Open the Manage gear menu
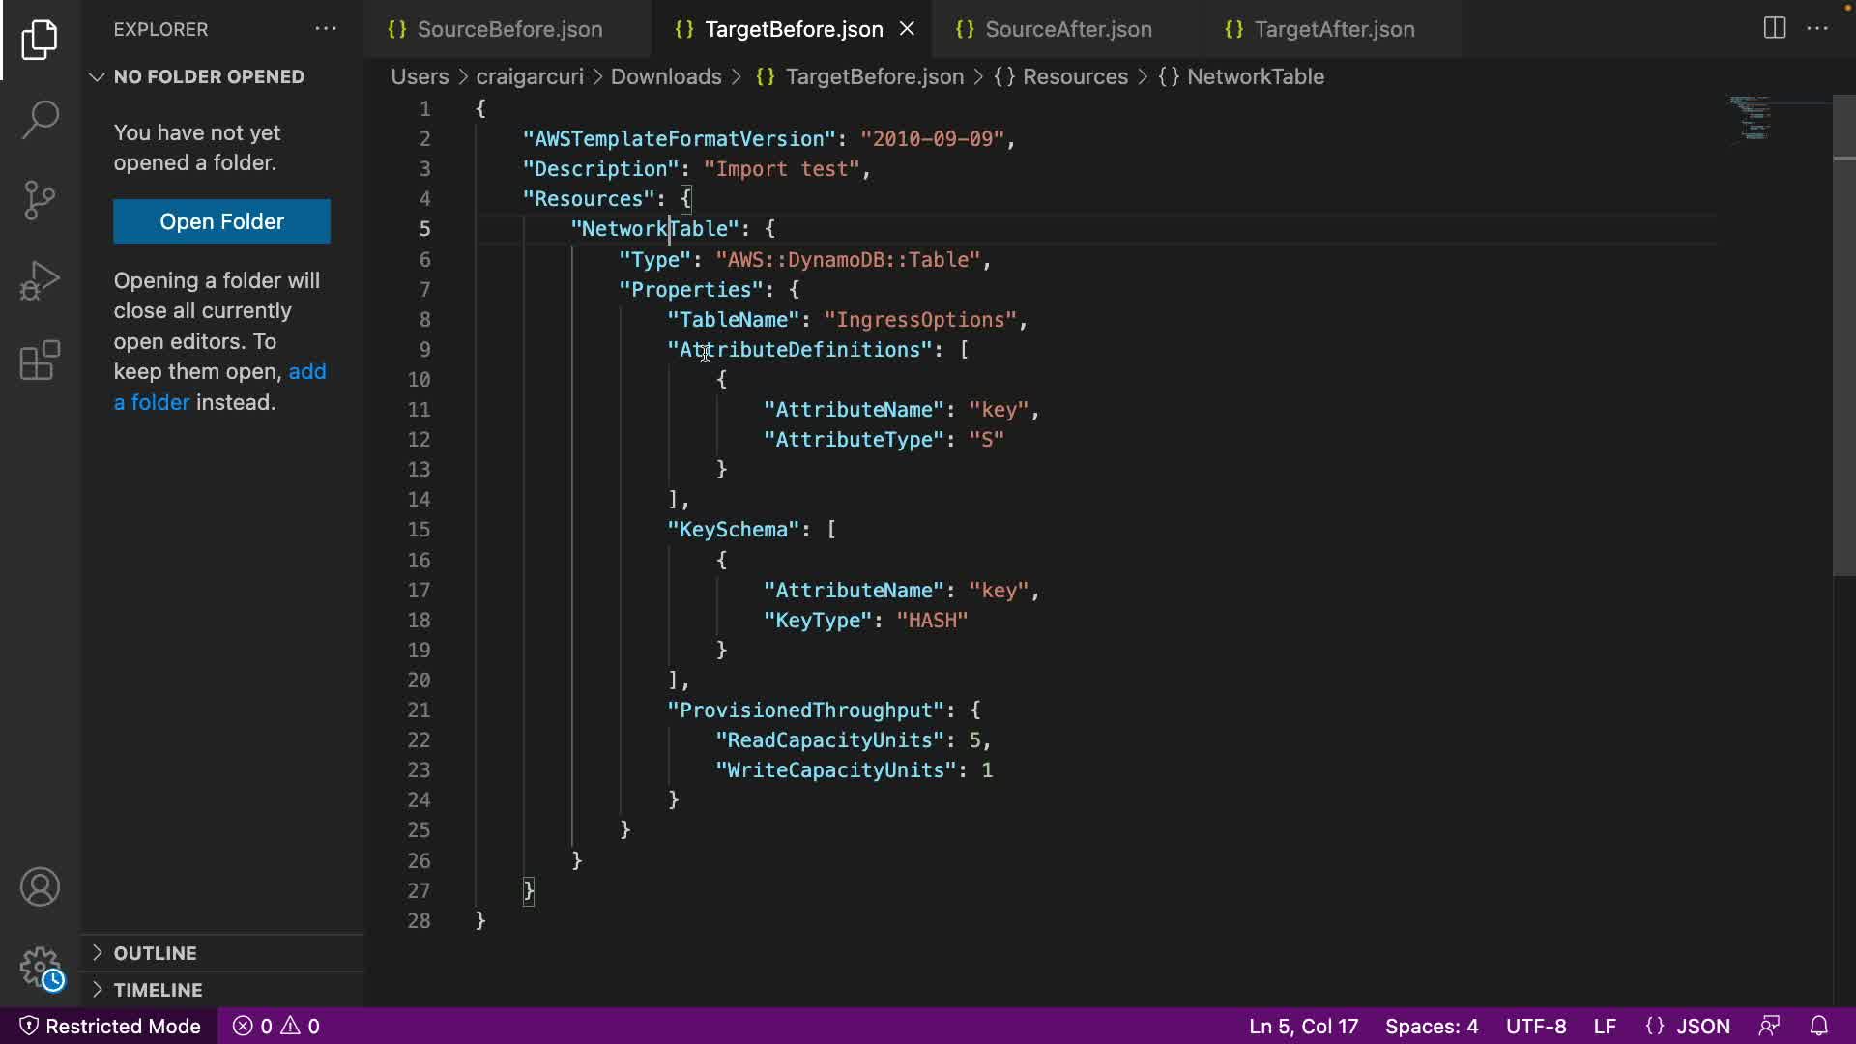Viewport: 1856px width, 1044px height. click(x=40, y=966)
